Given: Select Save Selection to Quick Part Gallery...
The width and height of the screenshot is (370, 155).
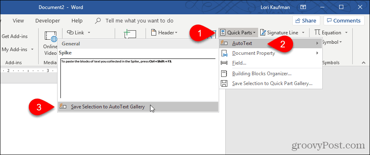Looking at the screenshot, I should (271, 83).
